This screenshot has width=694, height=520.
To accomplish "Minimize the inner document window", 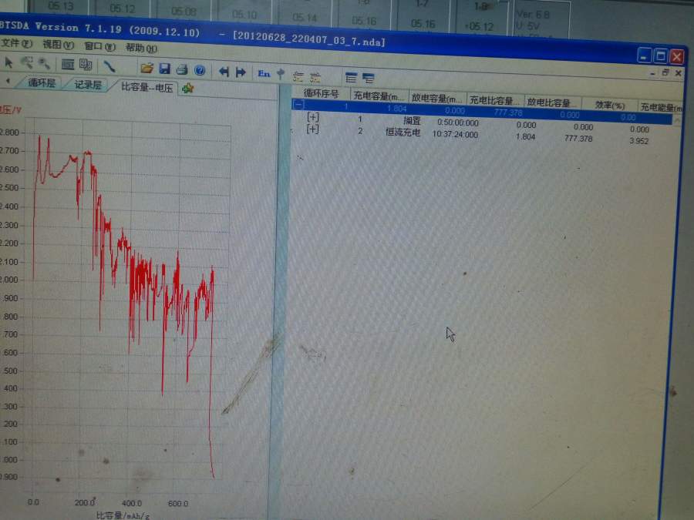I will (652, 72).
